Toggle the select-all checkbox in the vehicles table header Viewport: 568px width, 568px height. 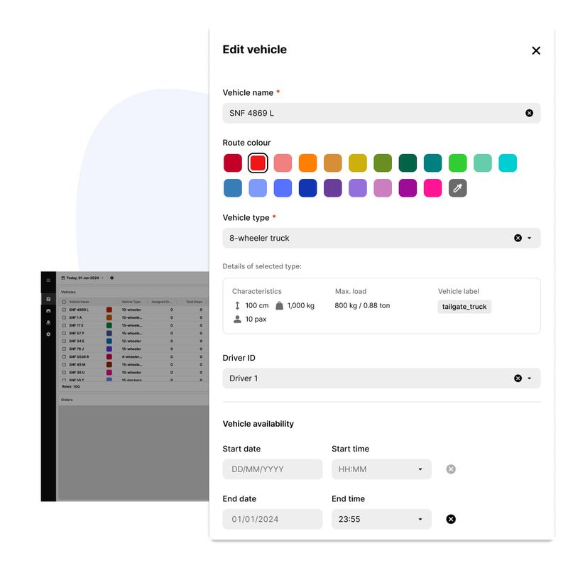tap(64, 302)
